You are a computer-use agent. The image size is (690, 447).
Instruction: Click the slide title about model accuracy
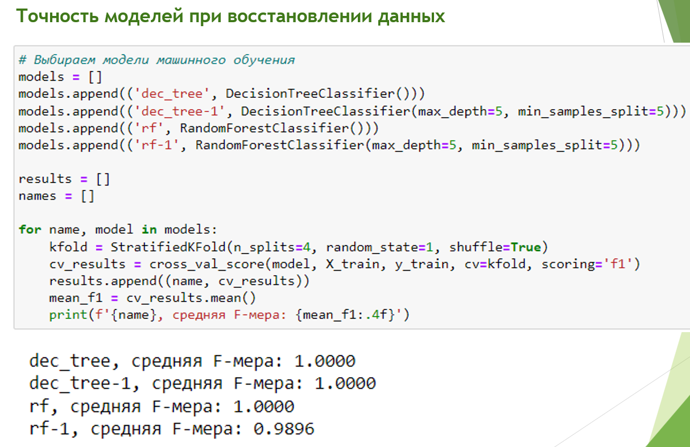[x=230, y=16]
